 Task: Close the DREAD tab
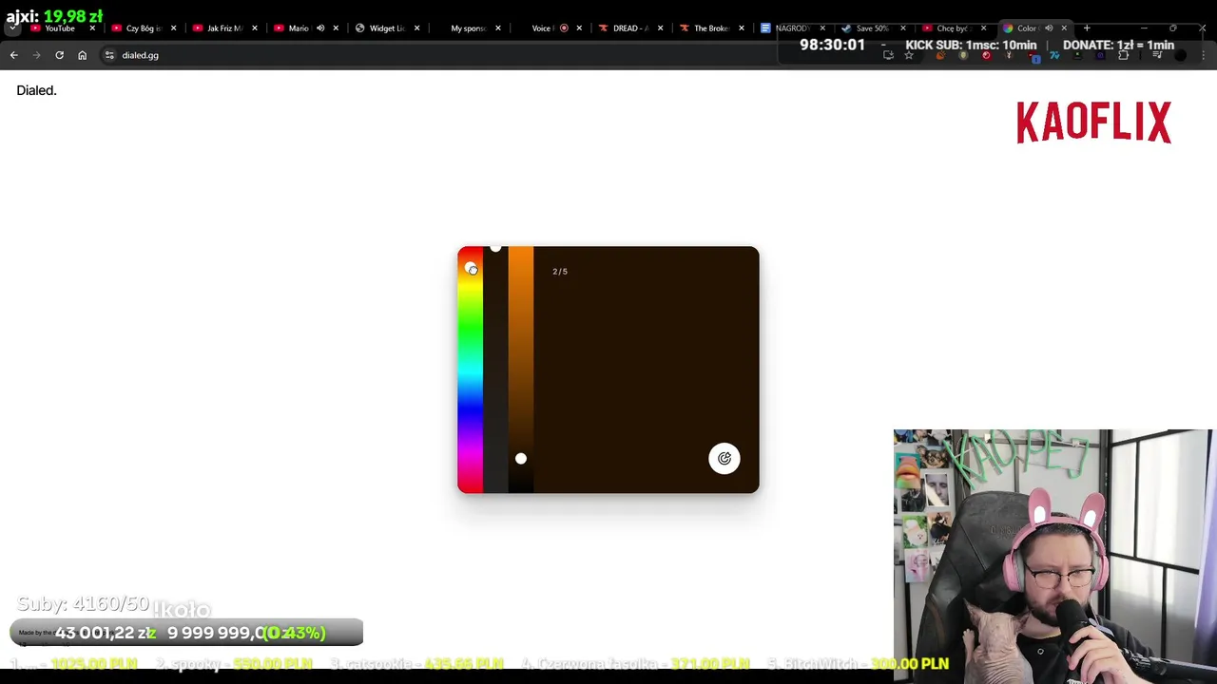[x=660, y=28]
